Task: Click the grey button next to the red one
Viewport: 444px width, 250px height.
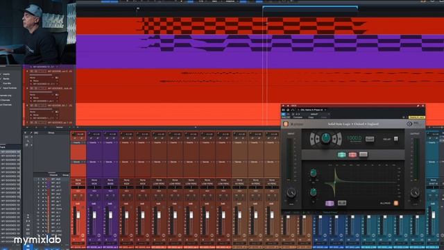Action: tap(364, 154)
